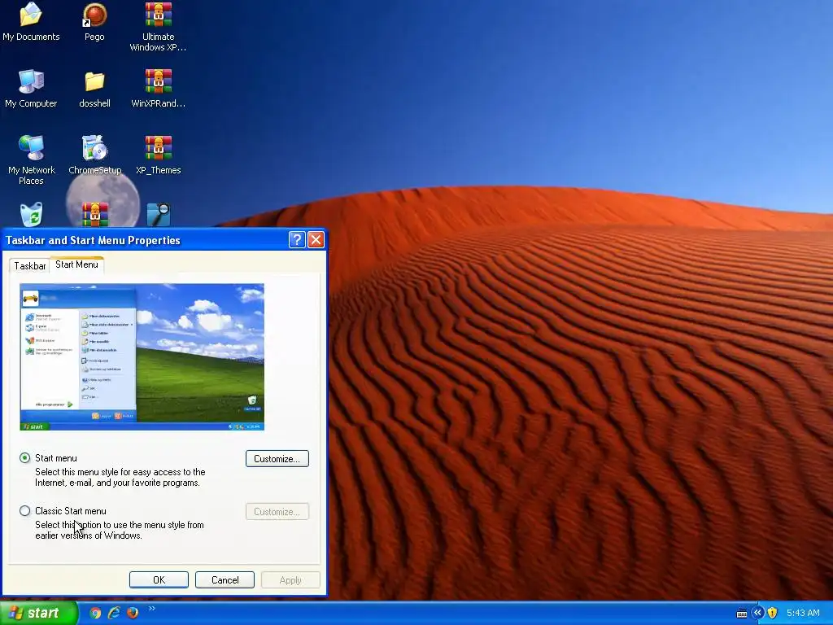Image resolution: width=833 pixels, height=625 pixels.
Task: Select the Start Menu tab
Action: [76, 264]
